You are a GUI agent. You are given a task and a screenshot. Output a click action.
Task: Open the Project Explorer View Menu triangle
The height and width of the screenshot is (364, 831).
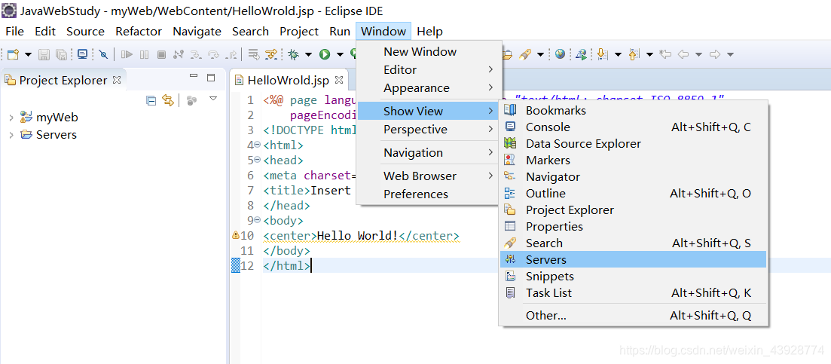pyautogui.click(x=213, y=99)
